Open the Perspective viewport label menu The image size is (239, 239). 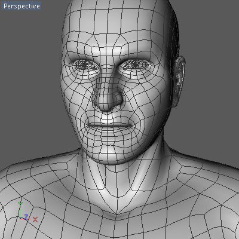[22, 6]
